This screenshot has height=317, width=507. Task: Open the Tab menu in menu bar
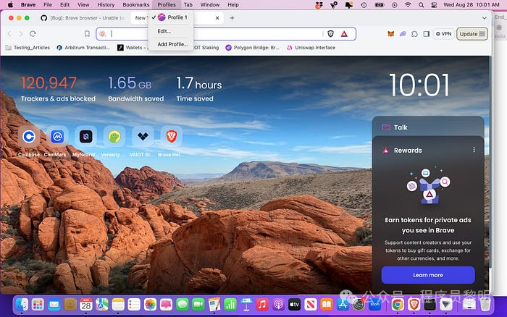pyautogui.click(x=188, y=4)
